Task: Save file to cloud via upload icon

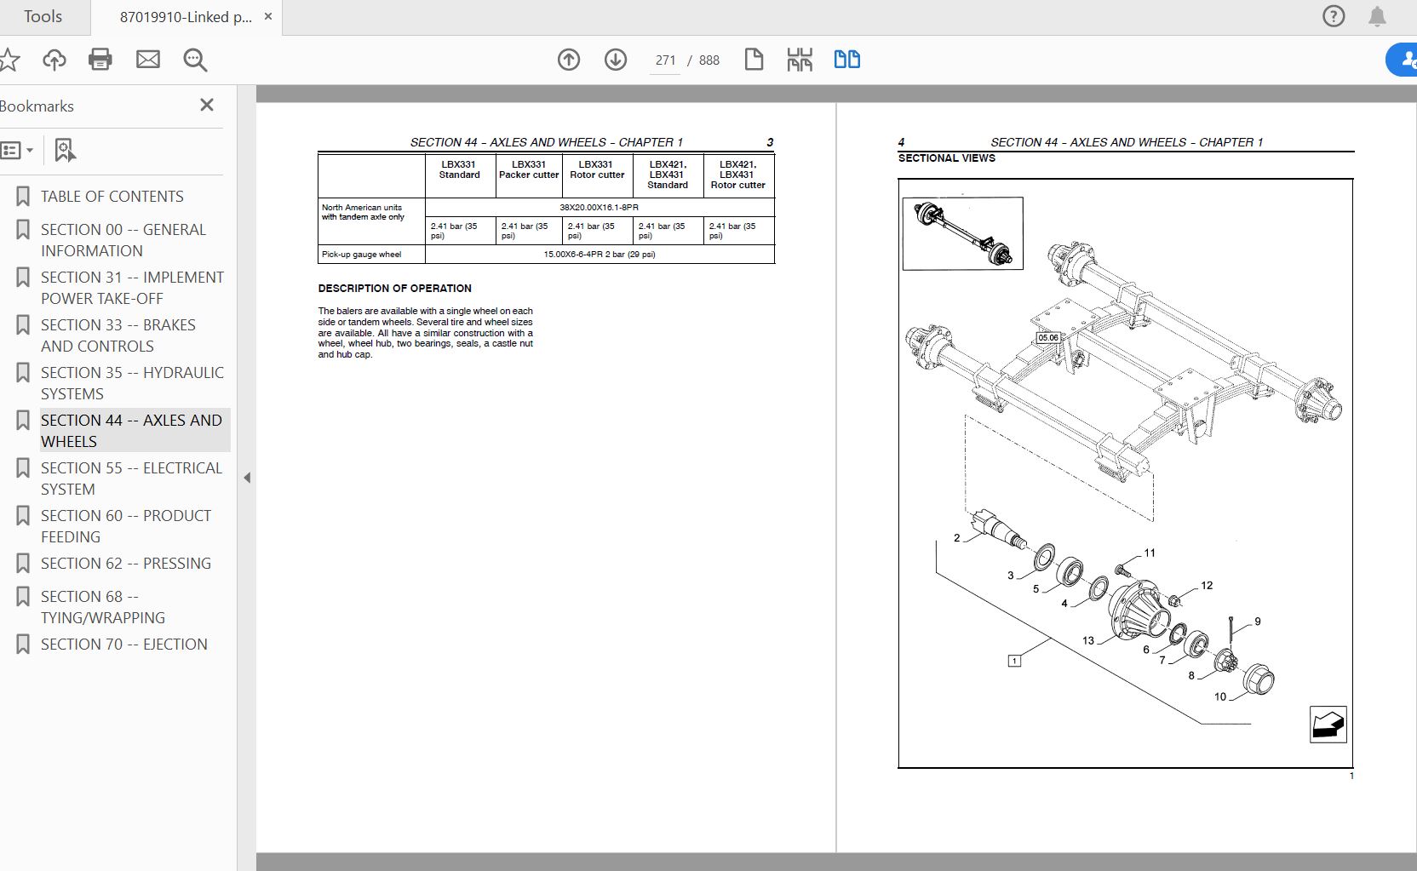Action: (x=54, y=60)
